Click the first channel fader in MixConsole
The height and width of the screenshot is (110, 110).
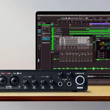(62, 54)
